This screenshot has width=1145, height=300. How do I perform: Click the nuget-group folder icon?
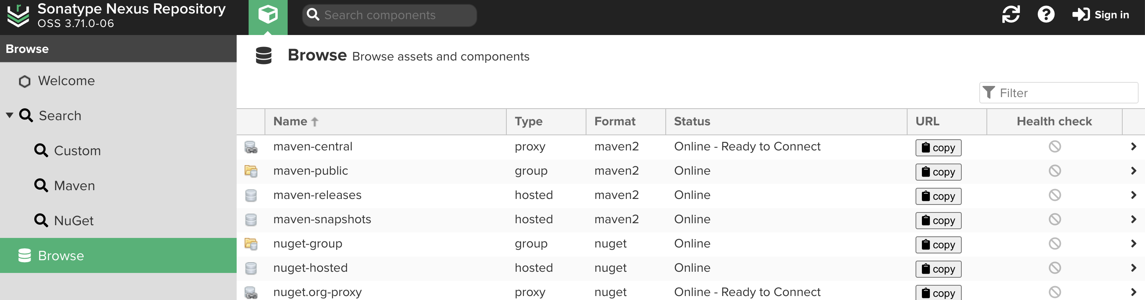click(x=251, y=244)
